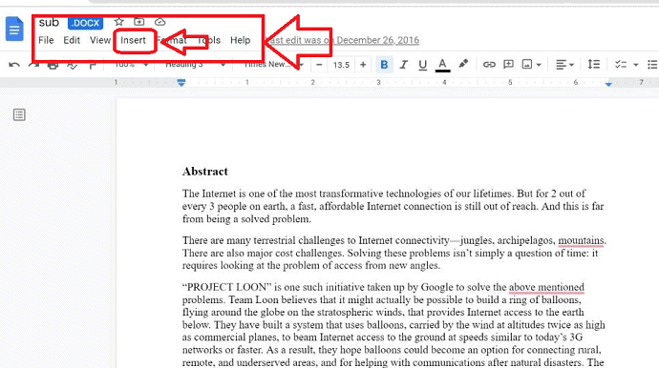The image size is (659, 368).
Task: Open the checklist dropdown arrow
Action: [635, 65]
